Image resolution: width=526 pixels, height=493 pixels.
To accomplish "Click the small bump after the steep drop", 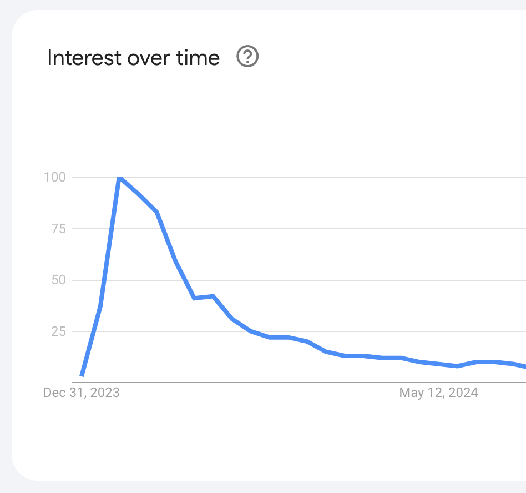I will point(213,296).
